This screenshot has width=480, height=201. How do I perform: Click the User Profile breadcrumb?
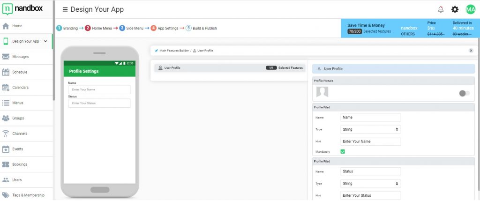pos(205,51)
